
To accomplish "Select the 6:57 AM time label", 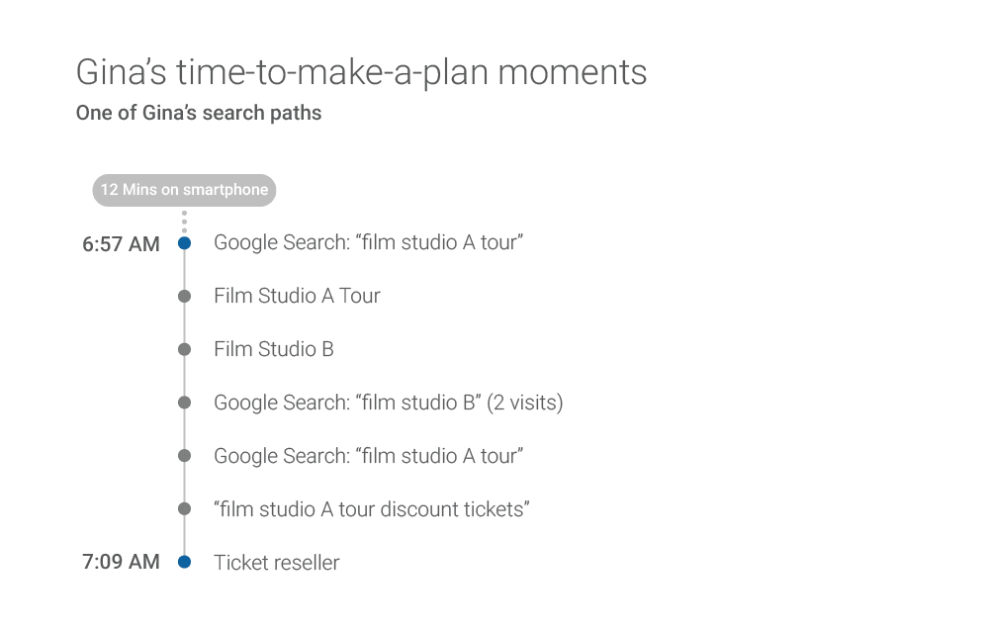I will point(121,244).
